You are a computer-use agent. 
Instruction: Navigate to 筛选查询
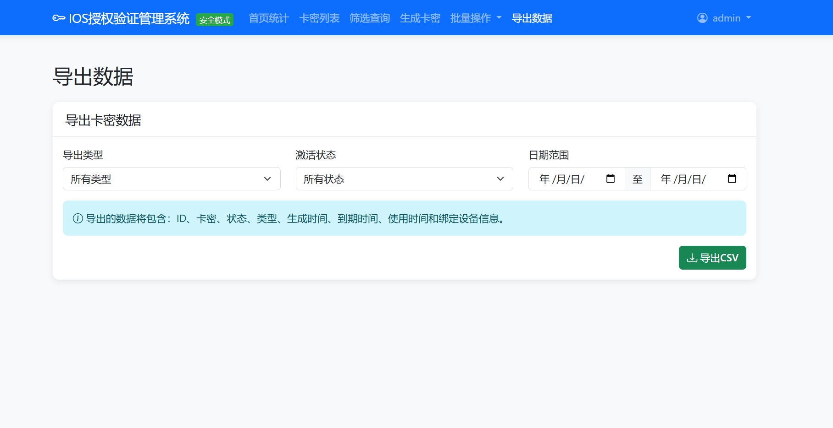[370, 18]
